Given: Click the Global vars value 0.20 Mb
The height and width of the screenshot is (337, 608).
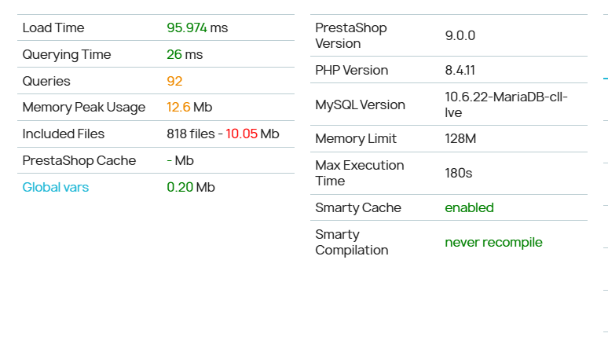Looking at the screenshot, I should click(x=191, y=187).
